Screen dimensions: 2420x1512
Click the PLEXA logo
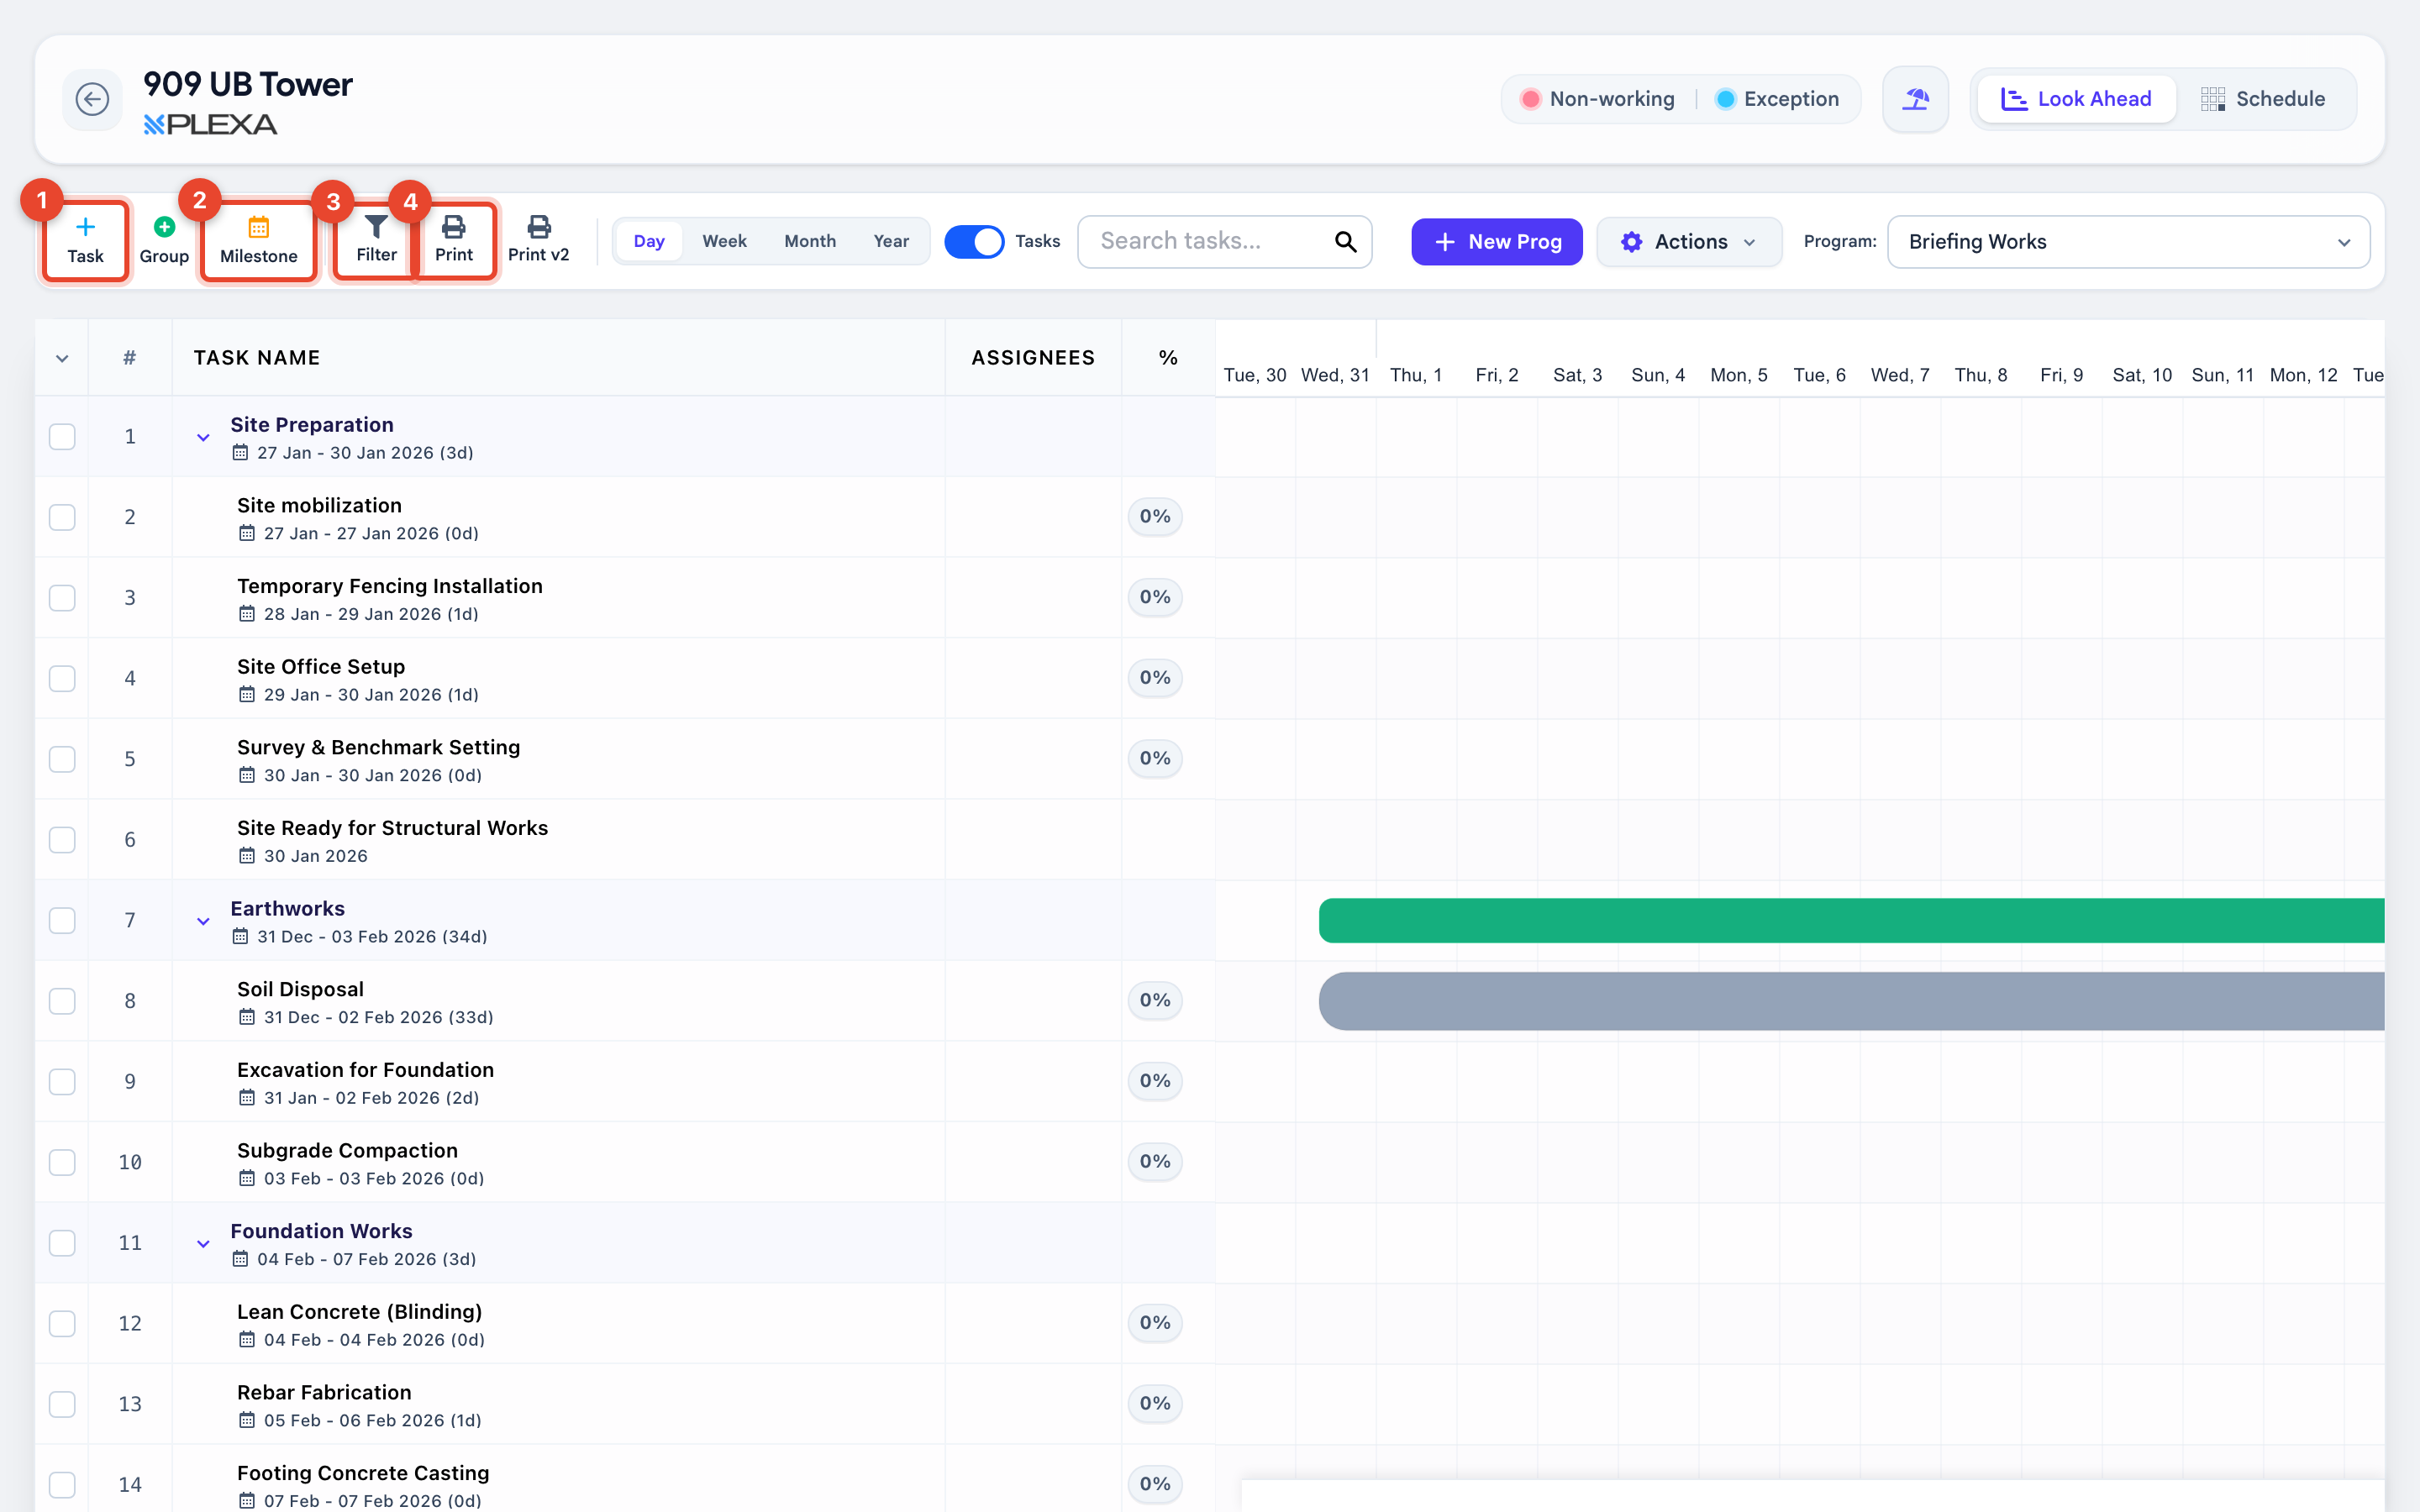[210, 125]
